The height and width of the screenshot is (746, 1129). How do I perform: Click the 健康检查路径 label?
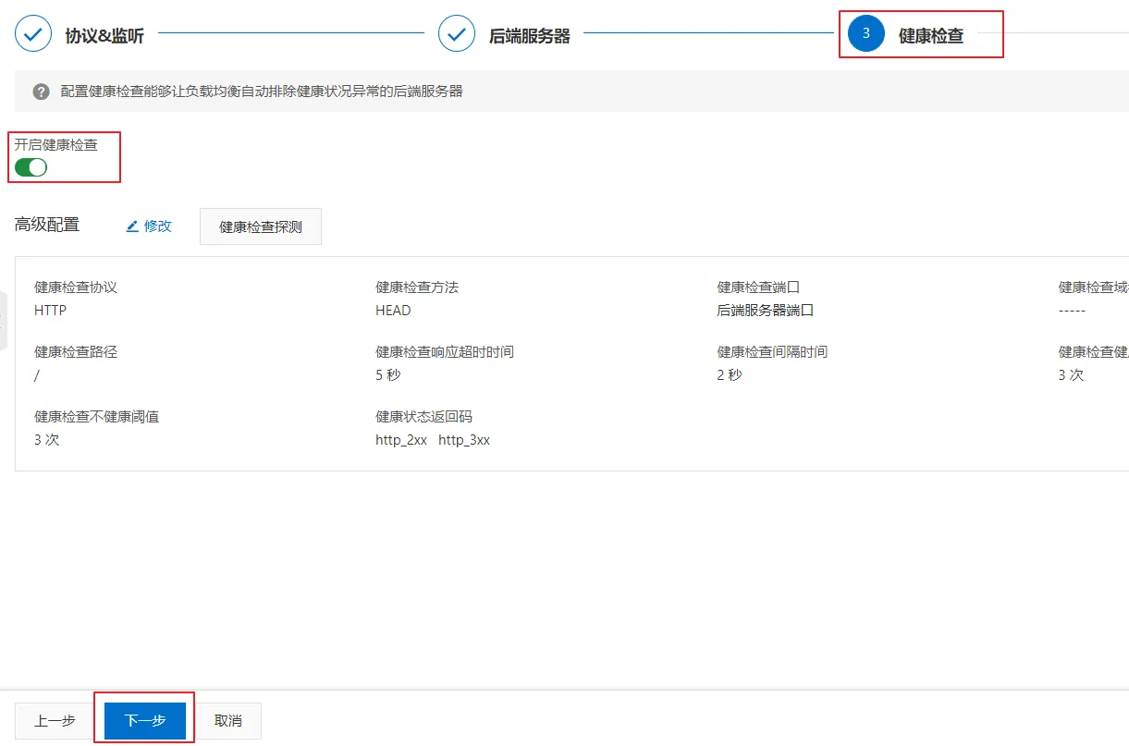(x=76, y=352)
